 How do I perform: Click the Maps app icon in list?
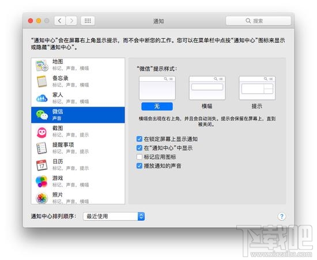pos(42,65)
